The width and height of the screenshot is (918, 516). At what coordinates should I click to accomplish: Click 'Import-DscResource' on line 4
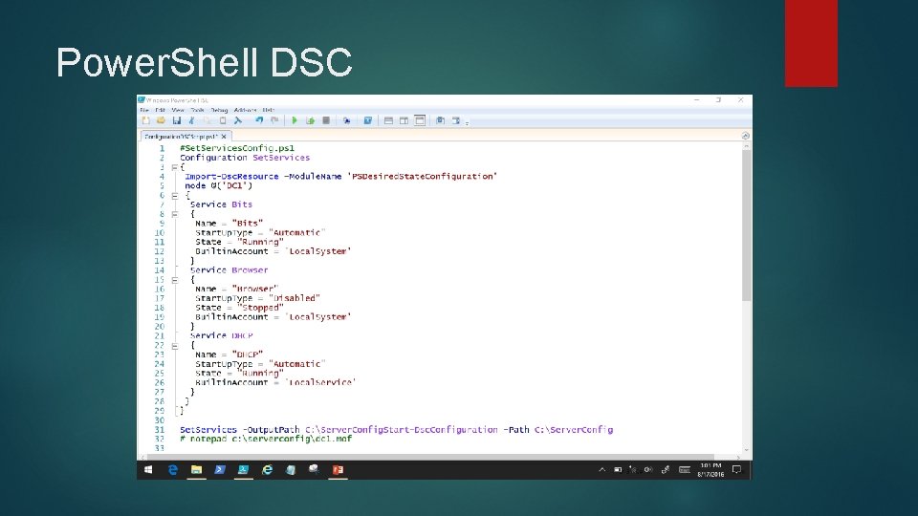coord(231,176)
